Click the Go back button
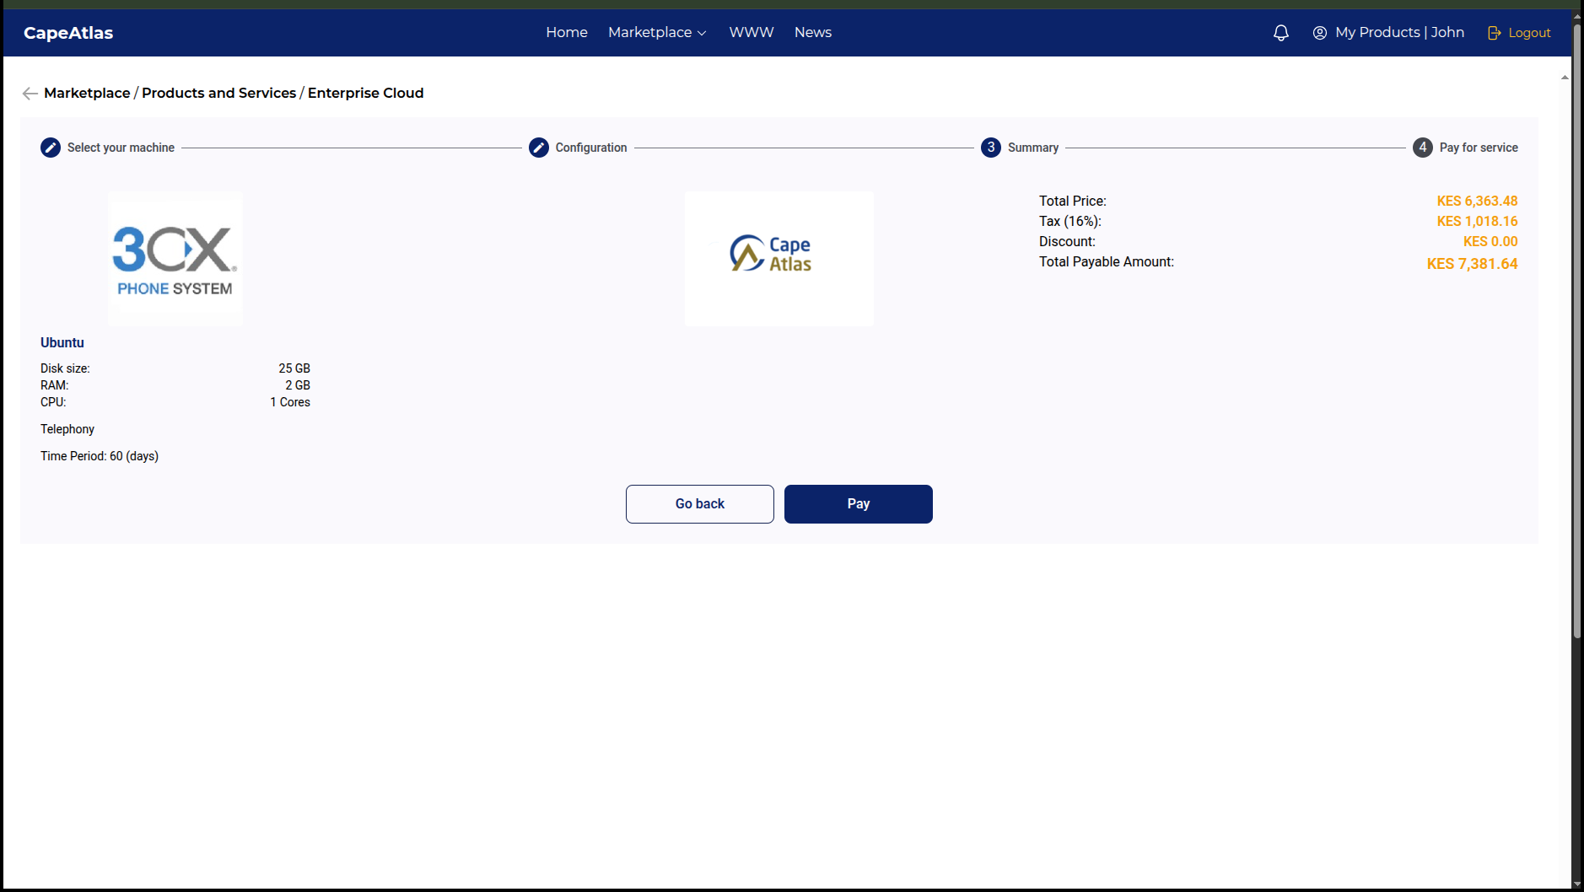 click(x=700, y=504)
